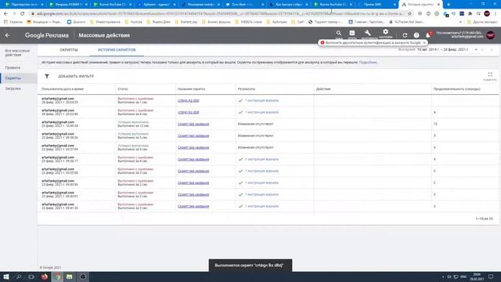Viewport: 501px width, 282px height.
Task: Go to the previous date range with the left arrow
Action: (483, 50)
